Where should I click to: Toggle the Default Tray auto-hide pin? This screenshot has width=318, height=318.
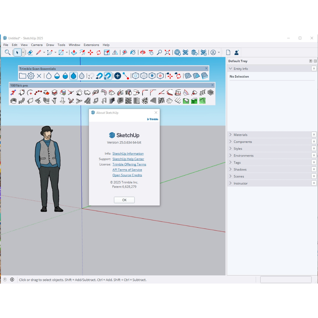[x=311, y=61]
